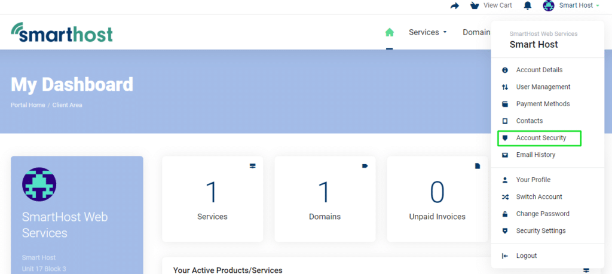Click the Account Details info icon

pos(505,70)
